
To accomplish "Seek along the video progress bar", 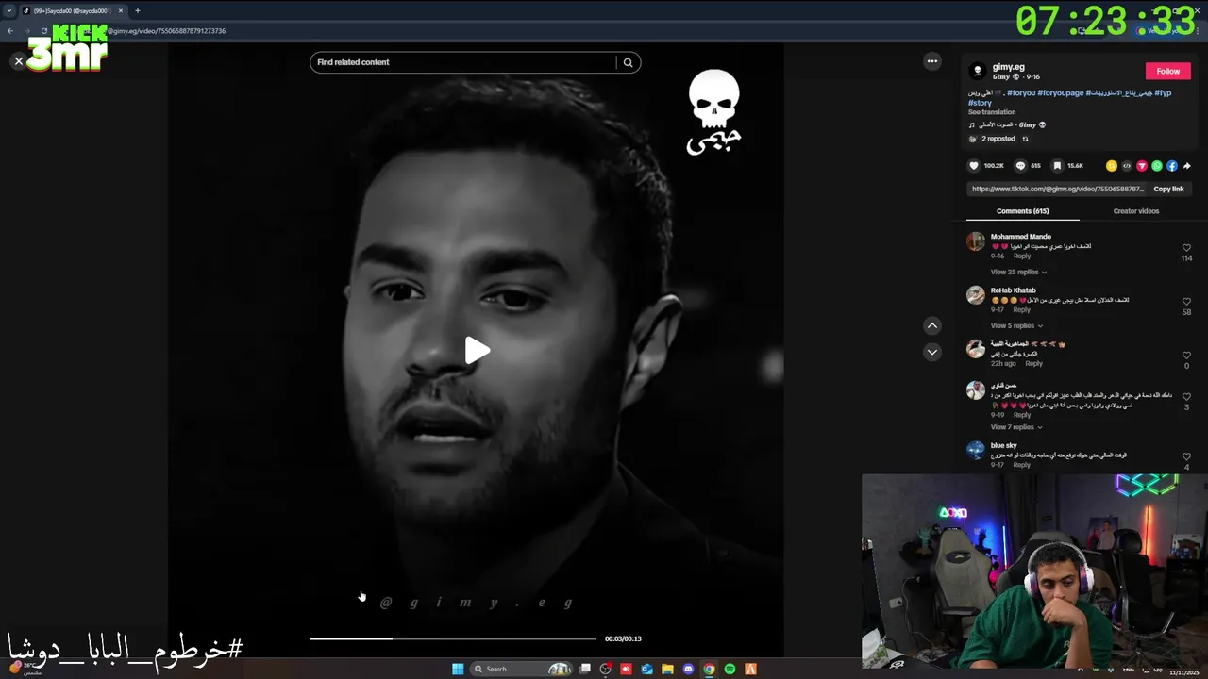I will pos(453,638).
